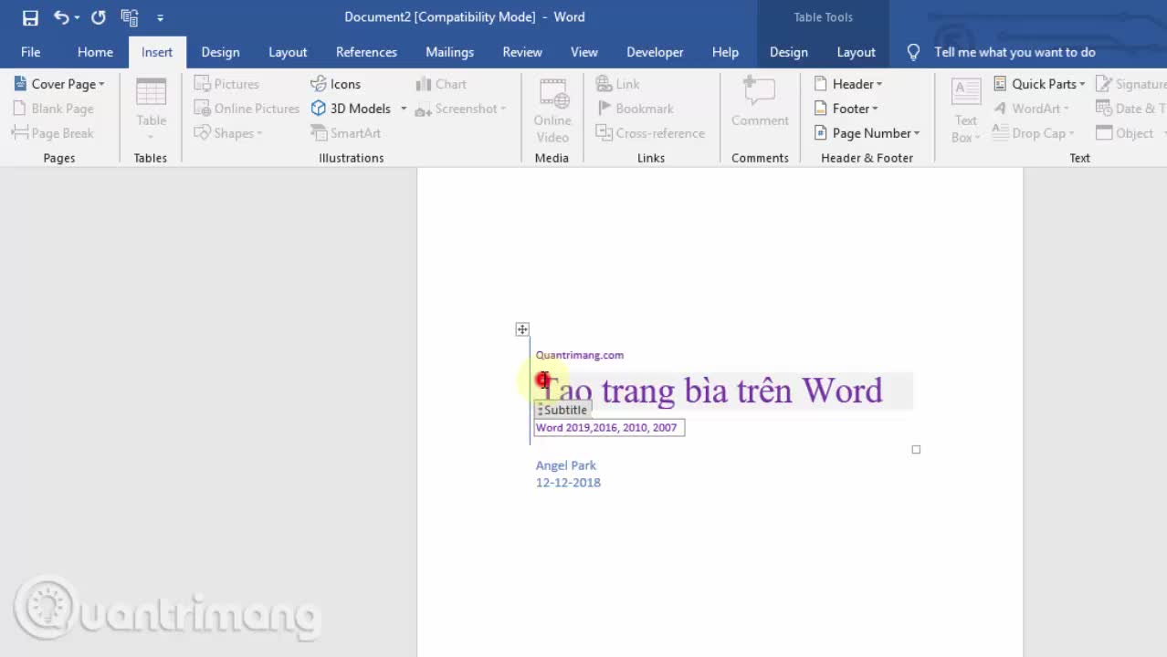Save the document with the Save icon
This screenshot has height=657, width=1167.
coord(30,17)
